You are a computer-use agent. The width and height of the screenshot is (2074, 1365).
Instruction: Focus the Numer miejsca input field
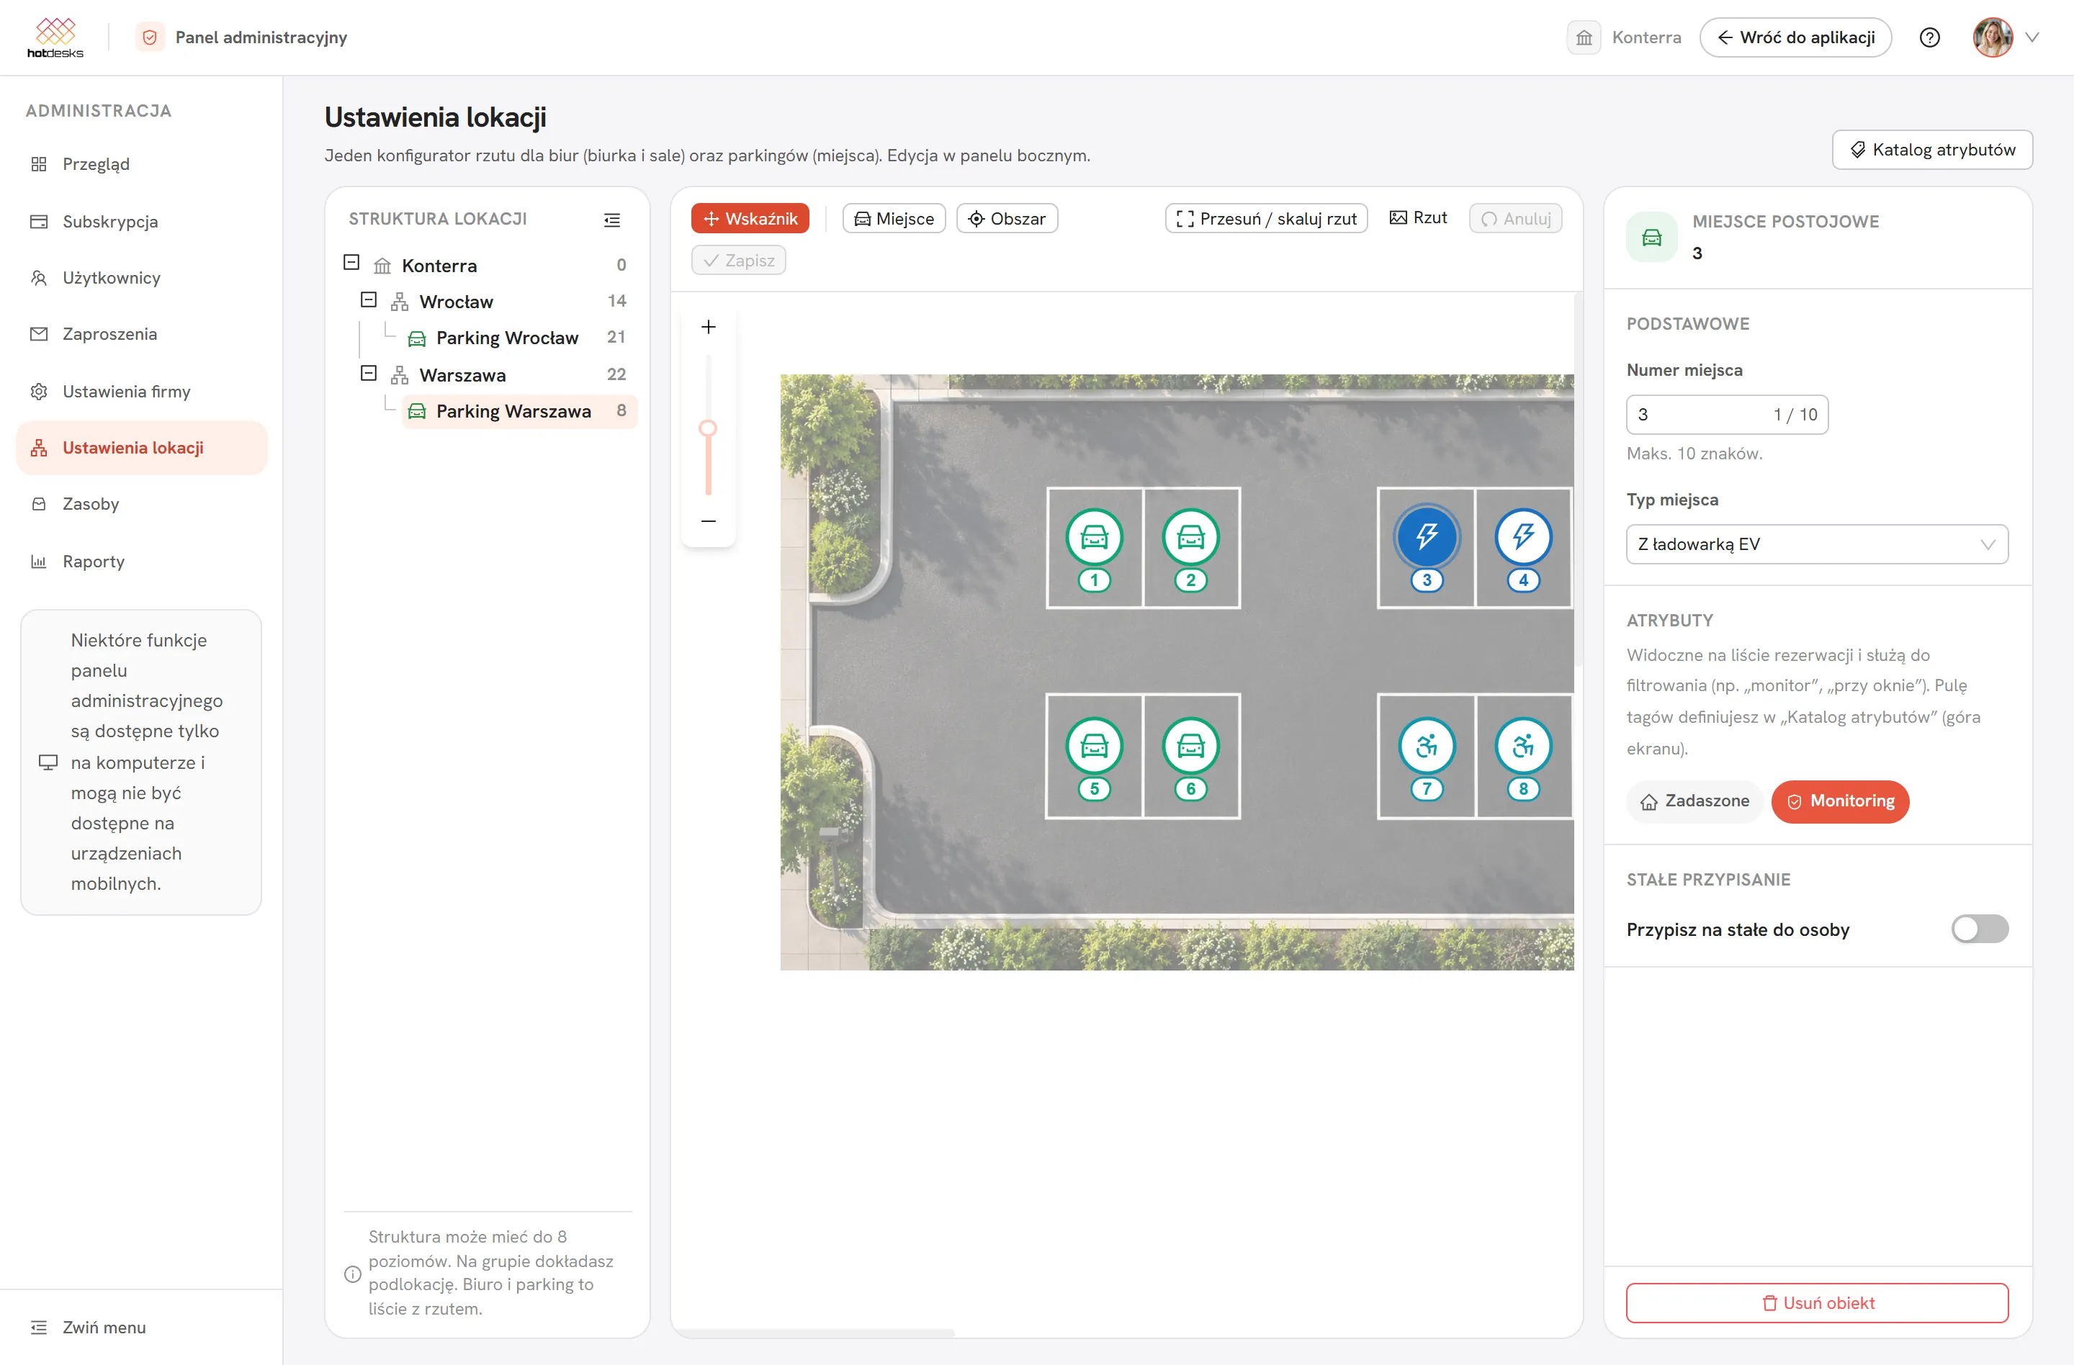point(1726,415)
